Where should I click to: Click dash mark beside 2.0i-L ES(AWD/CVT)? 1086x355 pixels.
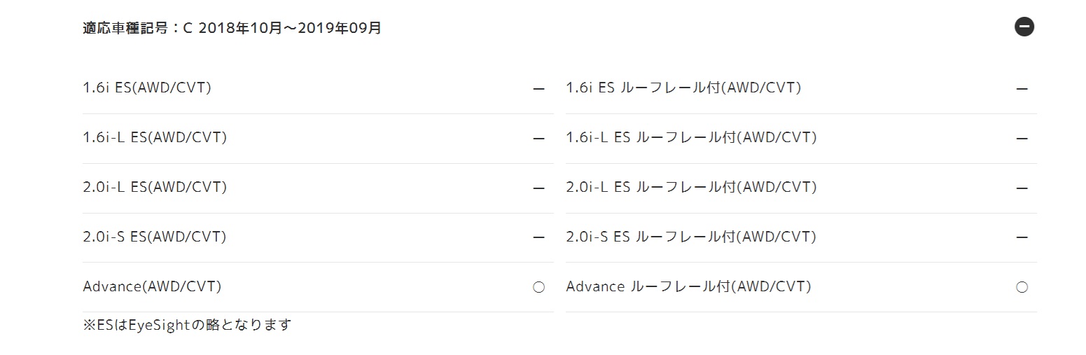coord(538,188)
